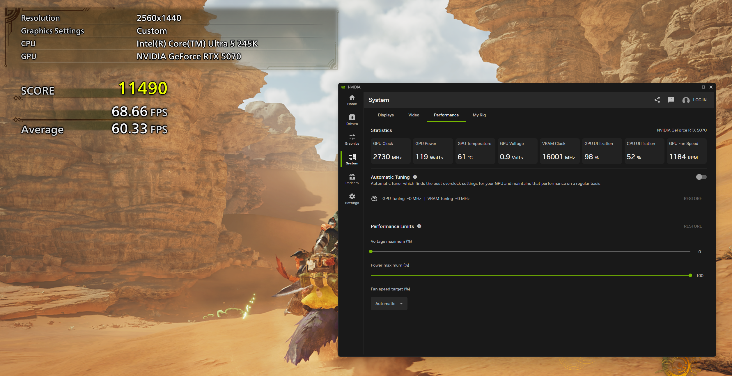The height and width of the screenshot is (376, 732).
Task: Click the Average 60.33 FPS value
Action: click(140, 129)
